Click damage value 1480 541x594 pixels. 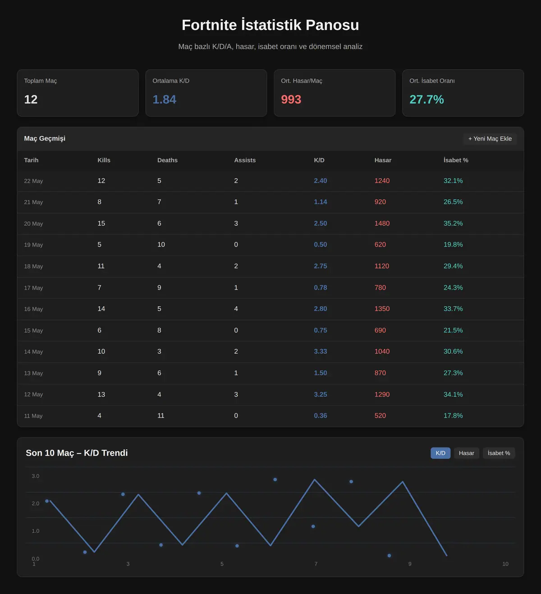(382, 224)
